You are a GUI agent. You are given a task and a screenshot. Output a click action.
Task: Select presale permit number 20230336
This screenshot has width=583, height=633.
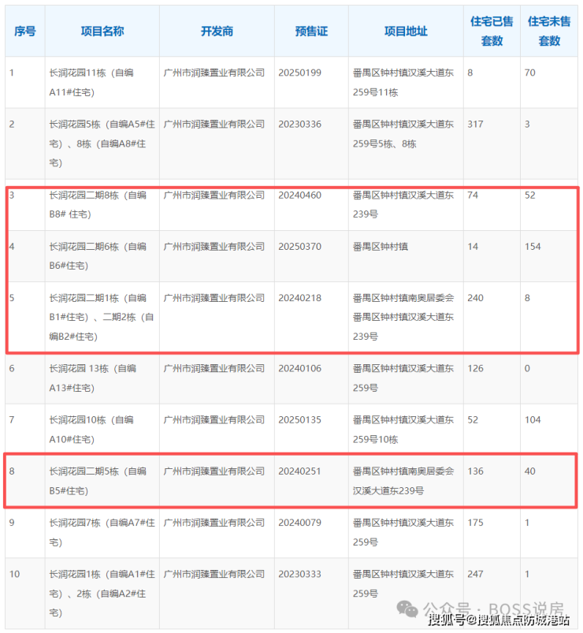pos(299,124)
